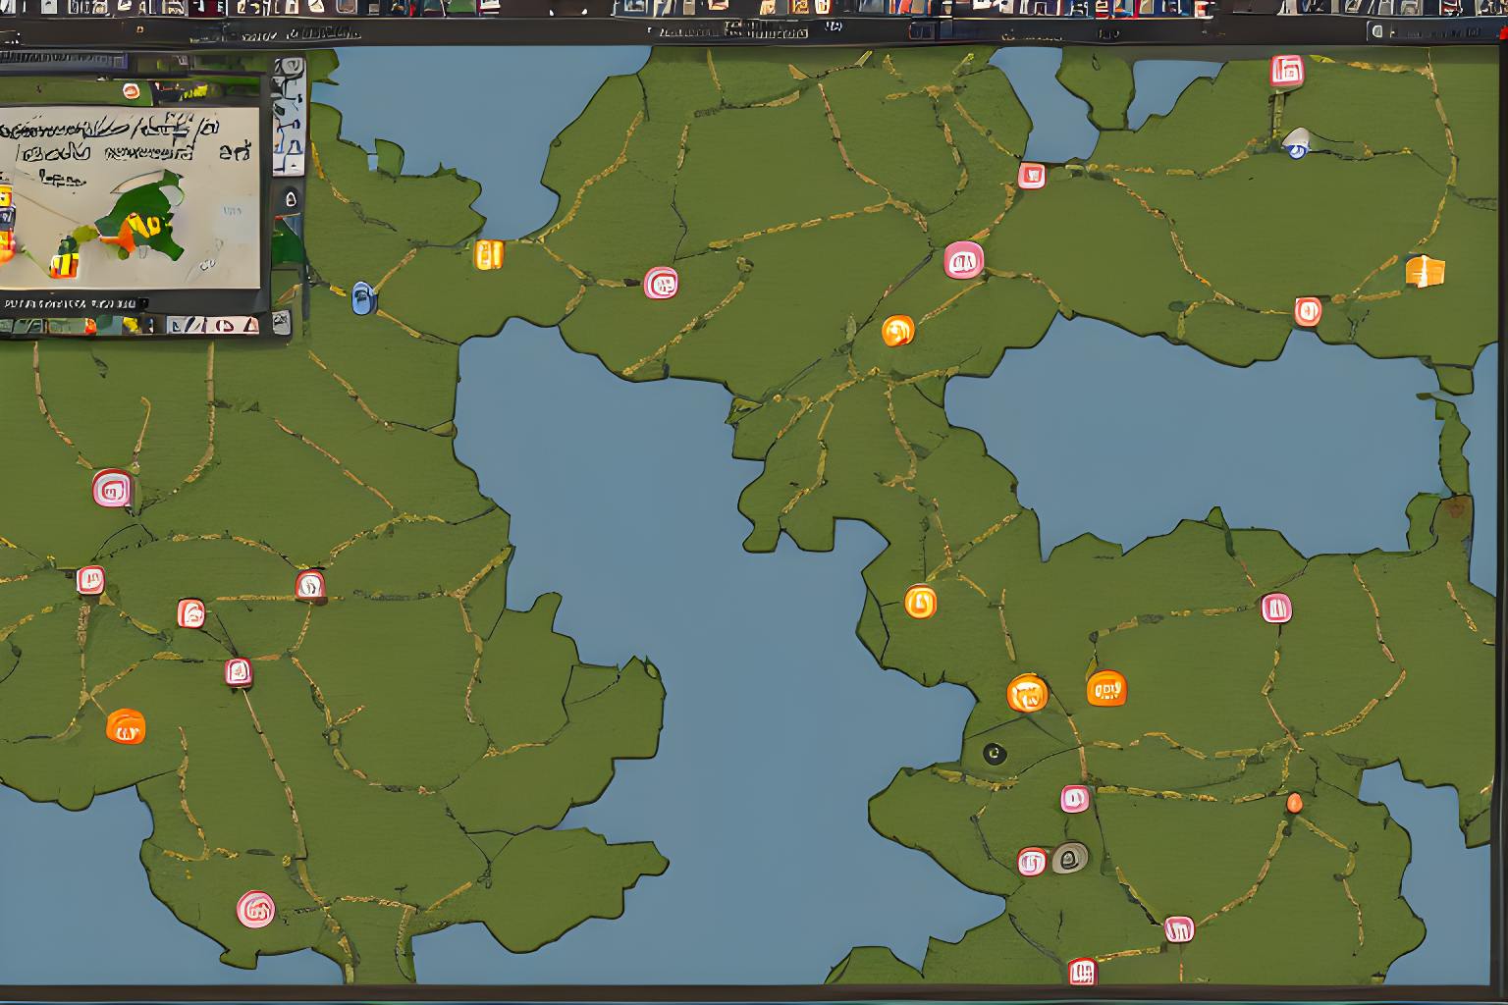Select the pink circular marker near the bottom-left coast

click(x=256, y=909)
